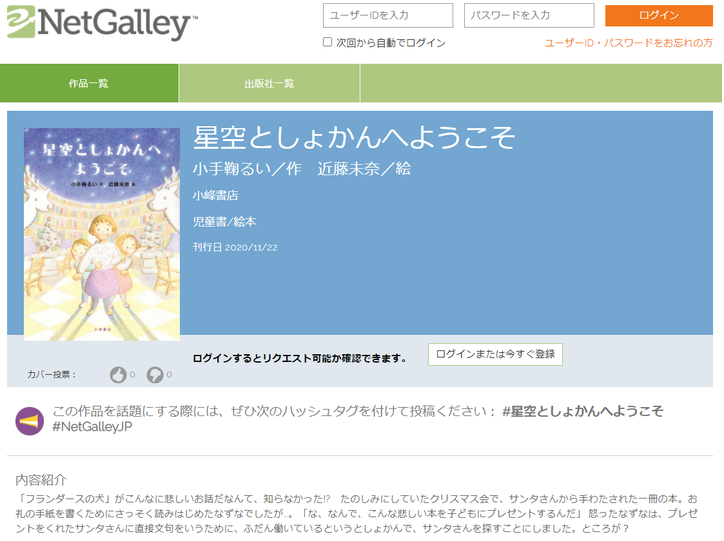Click the book title 星空としょかんへようこそ
Image resolution: width=724 pixels, height=541 pixels.
pyautogui.click(x=354, y=137)
